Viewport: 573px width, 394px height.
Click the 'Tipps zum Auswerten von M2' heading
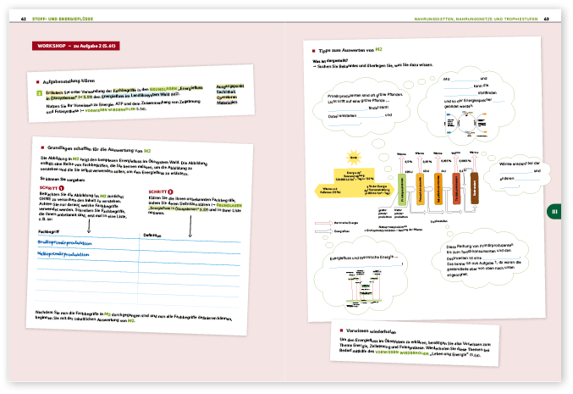click(355, 50)
